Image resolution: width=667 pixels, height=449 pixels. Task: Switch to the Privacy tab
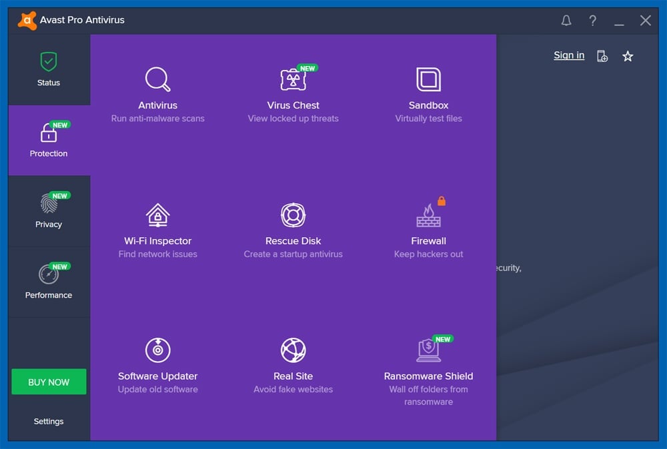point(49,211)
